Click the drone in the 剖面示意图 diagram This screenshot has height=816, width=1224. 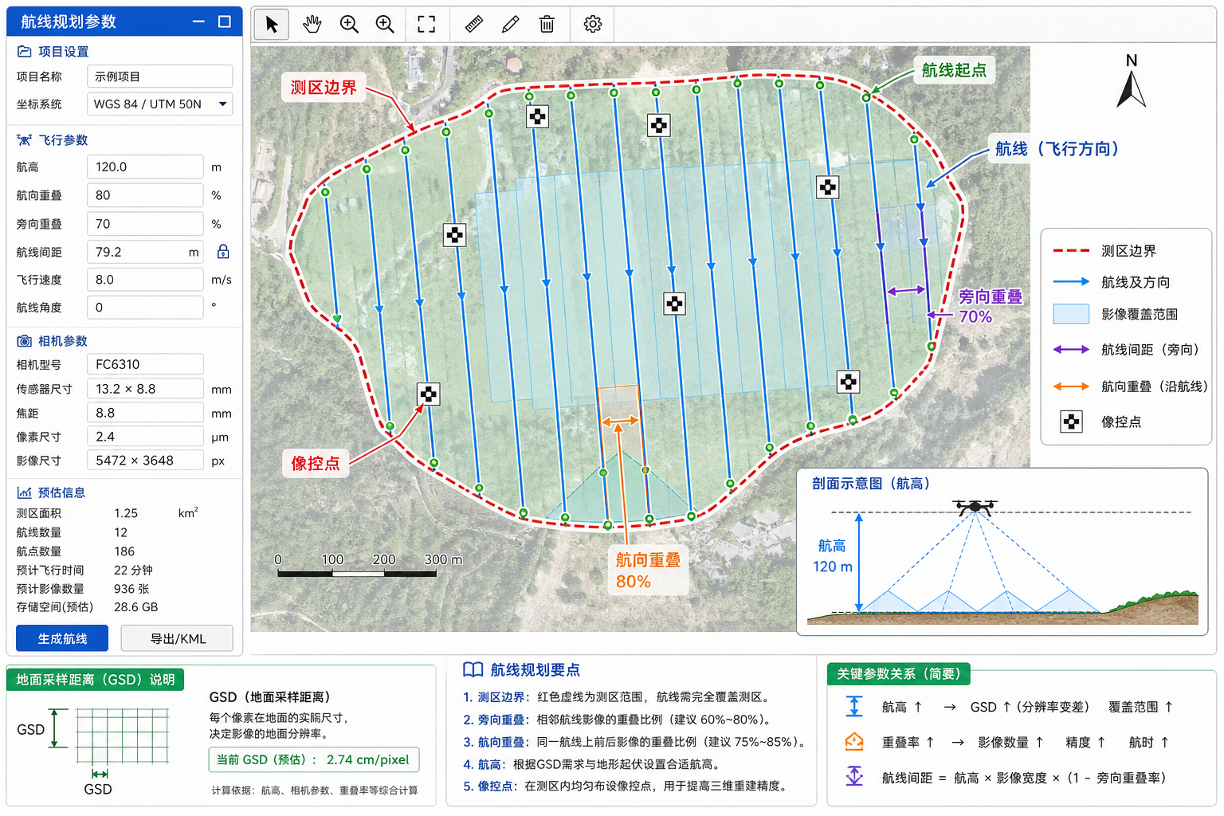[975, 507]
